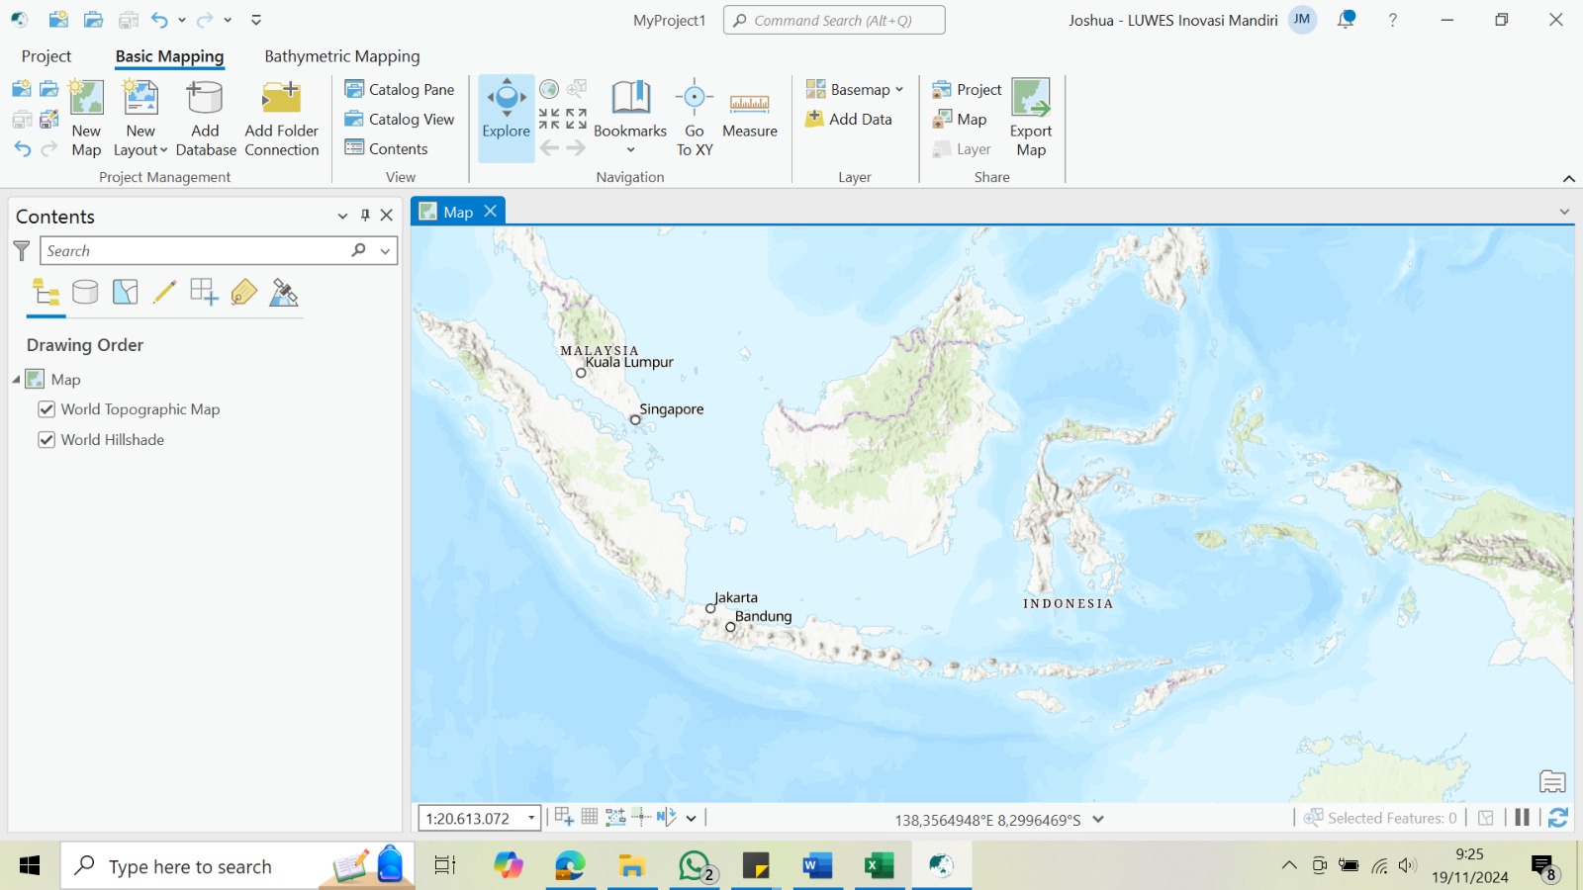
Task: Show the Contents pane from the ribbon
Action: [x=387, y=148]
